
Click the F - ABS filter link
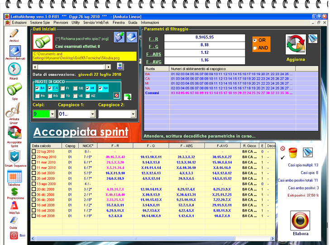pos(153,54)
